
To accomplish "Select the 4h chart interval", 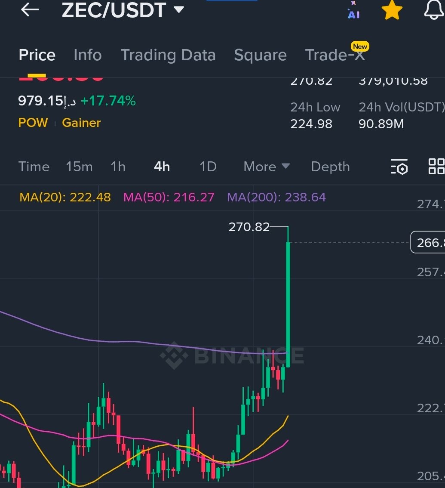I will tap(162, 167).
